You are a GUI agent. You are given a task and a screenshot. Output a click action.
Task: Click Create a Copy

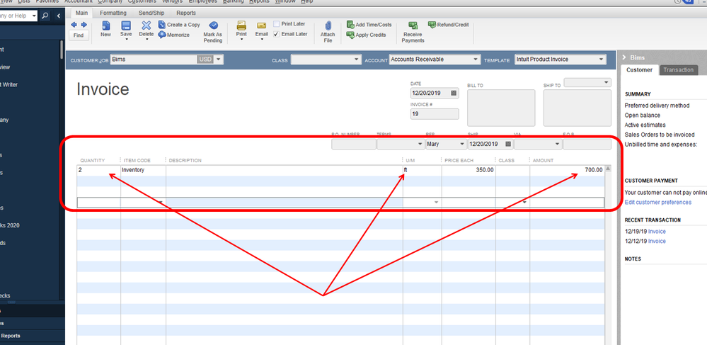tap(179, 25)
